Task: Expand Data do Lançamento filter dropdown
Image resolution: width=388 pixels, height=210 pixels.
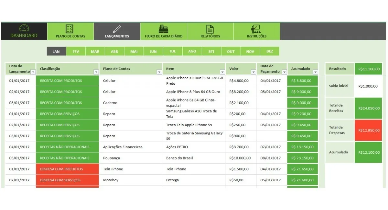Action: 33,72
